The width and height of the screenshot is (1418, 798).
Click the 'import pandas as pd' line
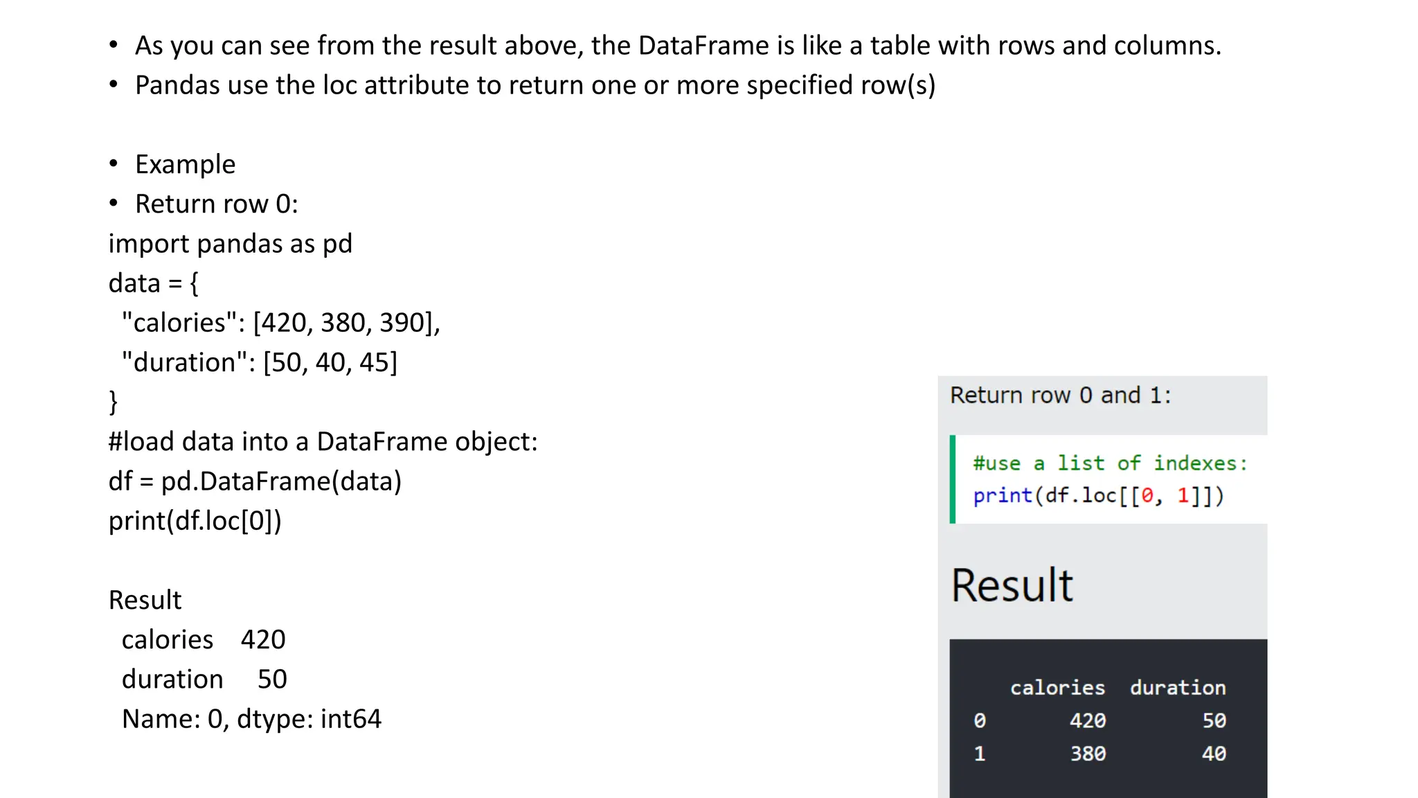[x=231, y=244]
